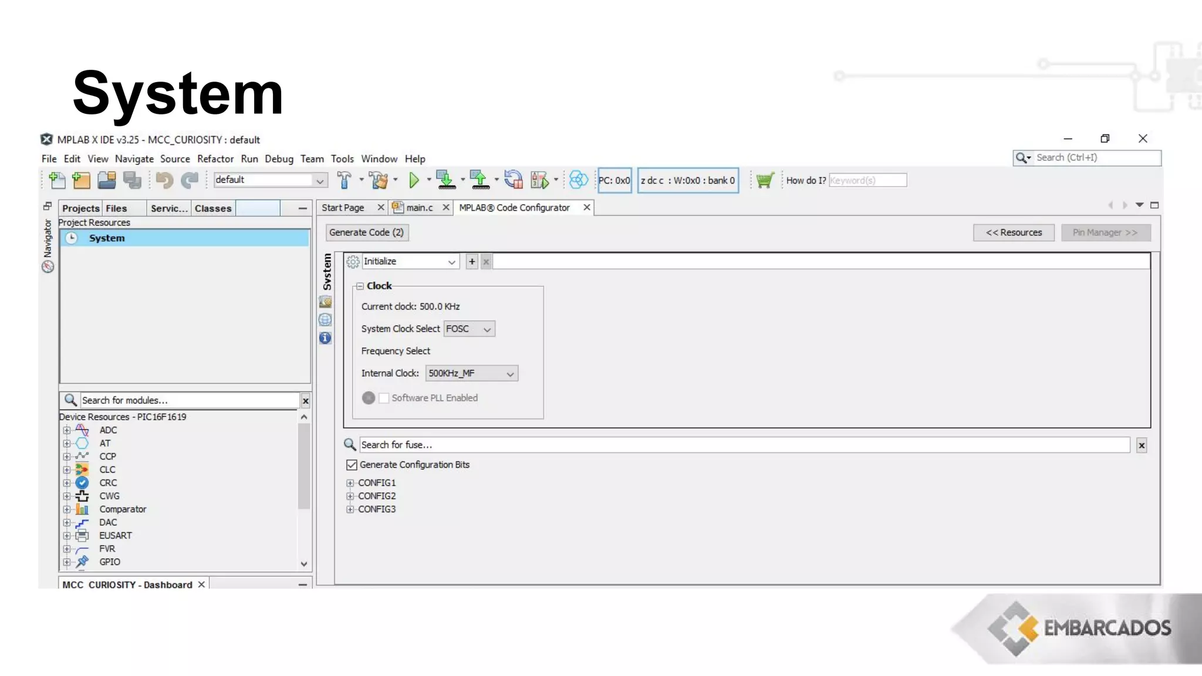Image resolution: width=1202 pixels, height=676 pixels.
Task: Click the New File toolbar icon
Action: point(57,180)
